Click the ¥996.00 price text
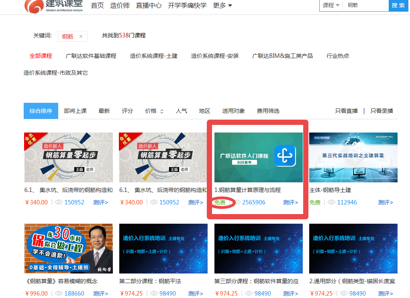410x298 pixels. 37,293
